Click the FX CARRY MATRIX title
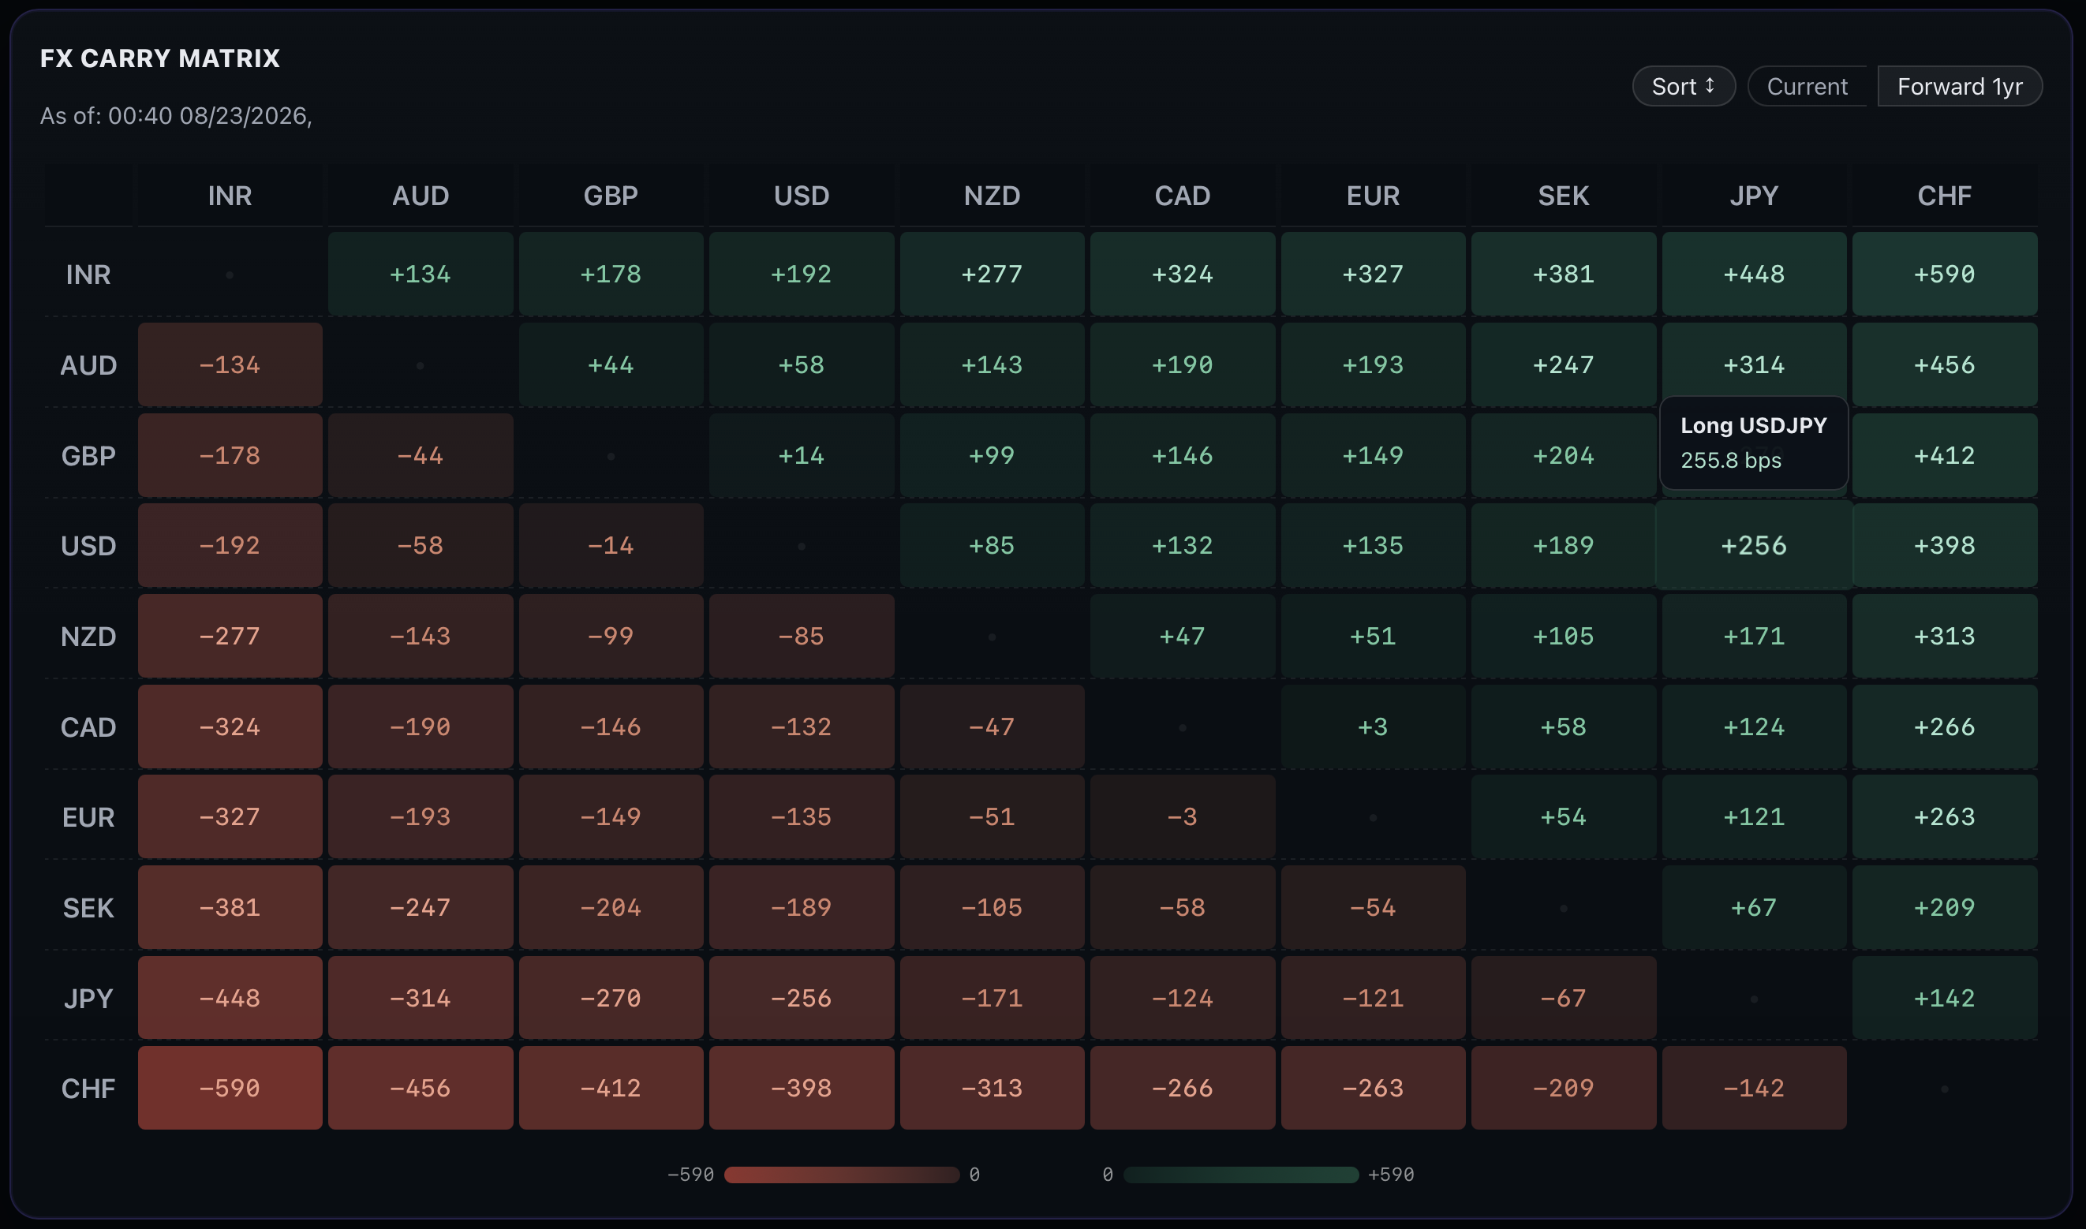The width and height of the screenshot is (2086, 1229). point(160,58)
